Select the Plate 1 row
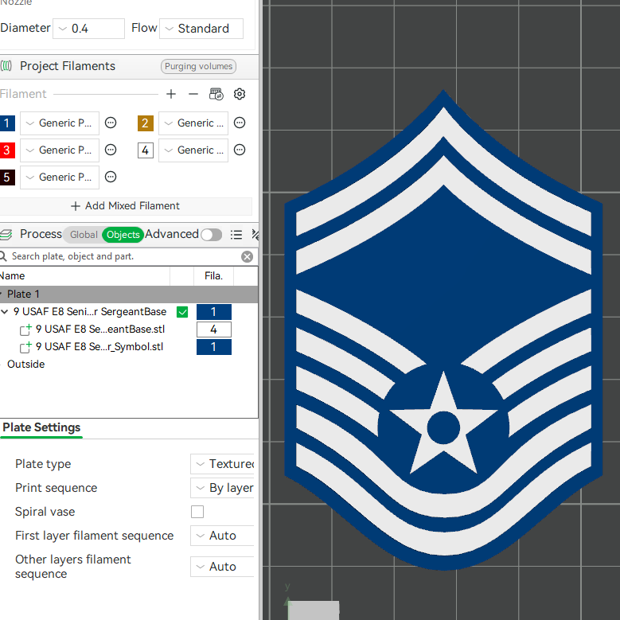Screen dimensions: 620x620 [x=129, y=294]
